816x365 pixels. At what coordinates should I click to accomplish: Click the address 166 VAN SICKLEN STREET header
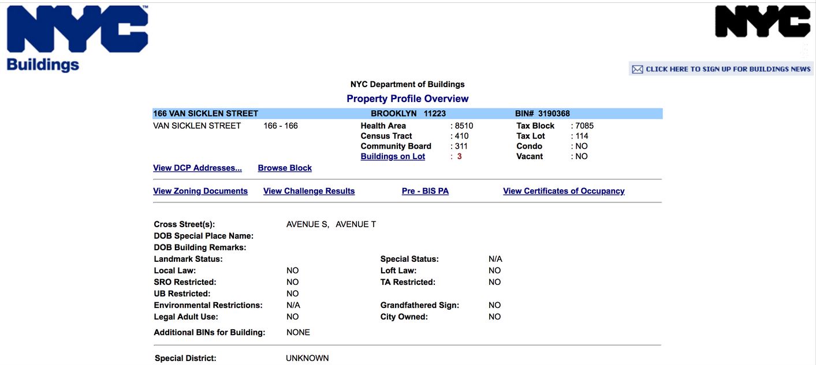tap(206, 114)
